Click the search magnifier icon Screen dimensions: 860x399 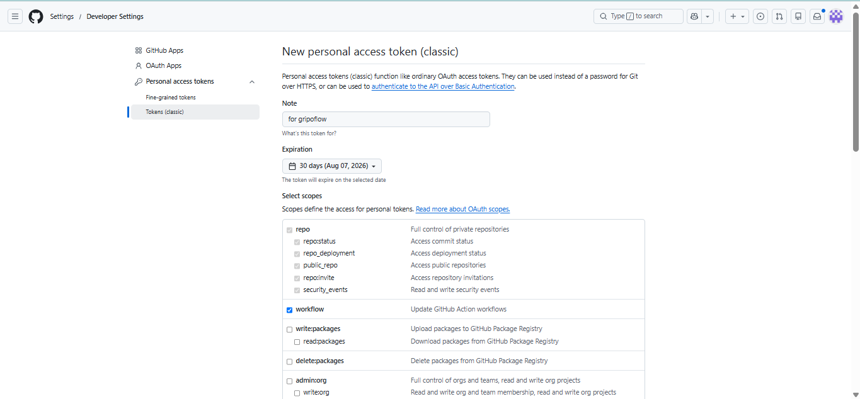pyautogui.click(x=603, y=16)
